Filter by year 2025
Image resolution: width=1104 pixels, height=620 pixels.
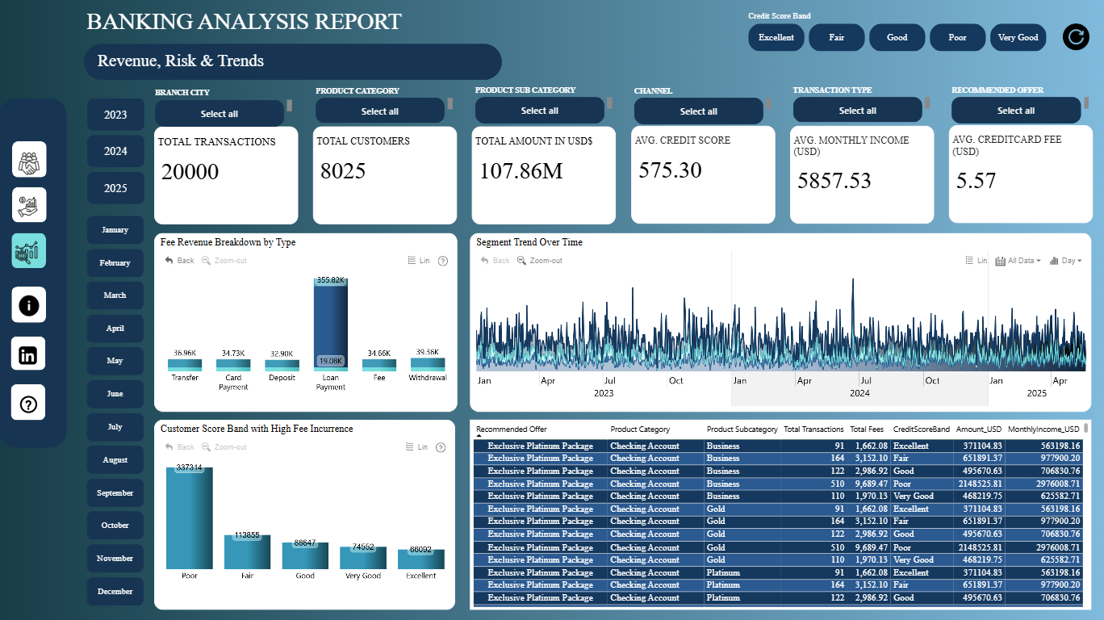click(115, 188)
